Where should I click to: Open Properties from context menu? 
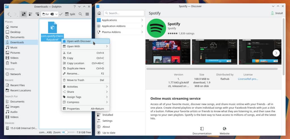click(86, 109)
